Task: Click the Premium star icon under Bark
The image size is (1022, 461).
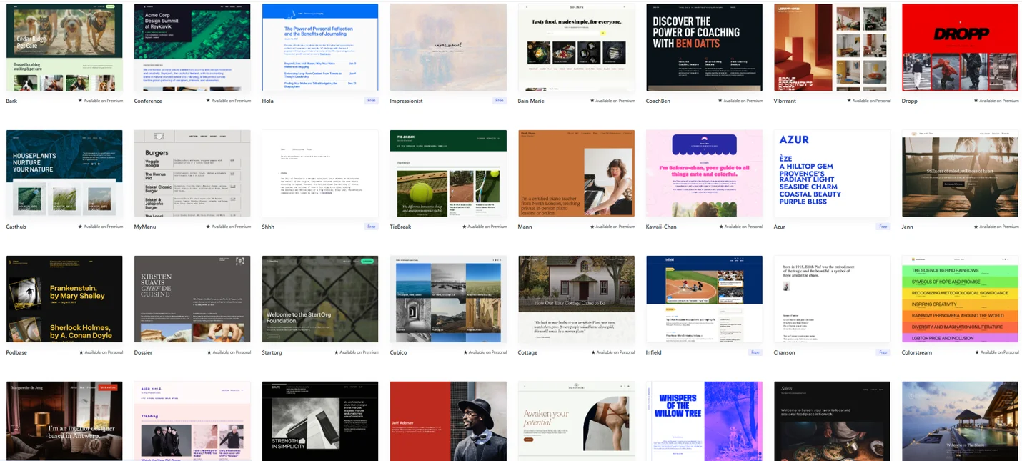Action: click(80, 101)
